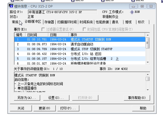Click the 路径 path input field
The height and width of the screenshot is (117, 163).
[62, 12]
